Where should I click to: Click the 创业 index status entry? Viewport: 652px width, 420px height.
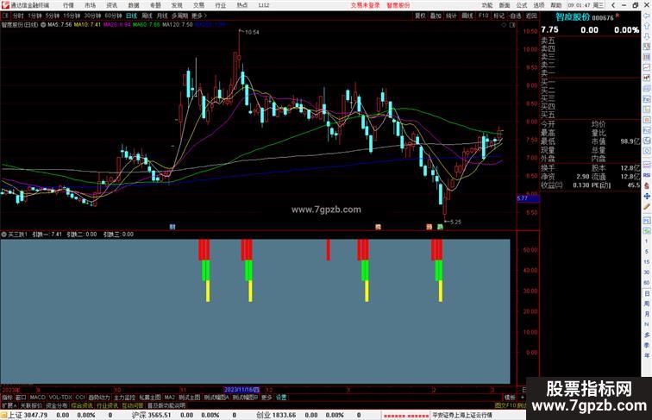[276, 415]
